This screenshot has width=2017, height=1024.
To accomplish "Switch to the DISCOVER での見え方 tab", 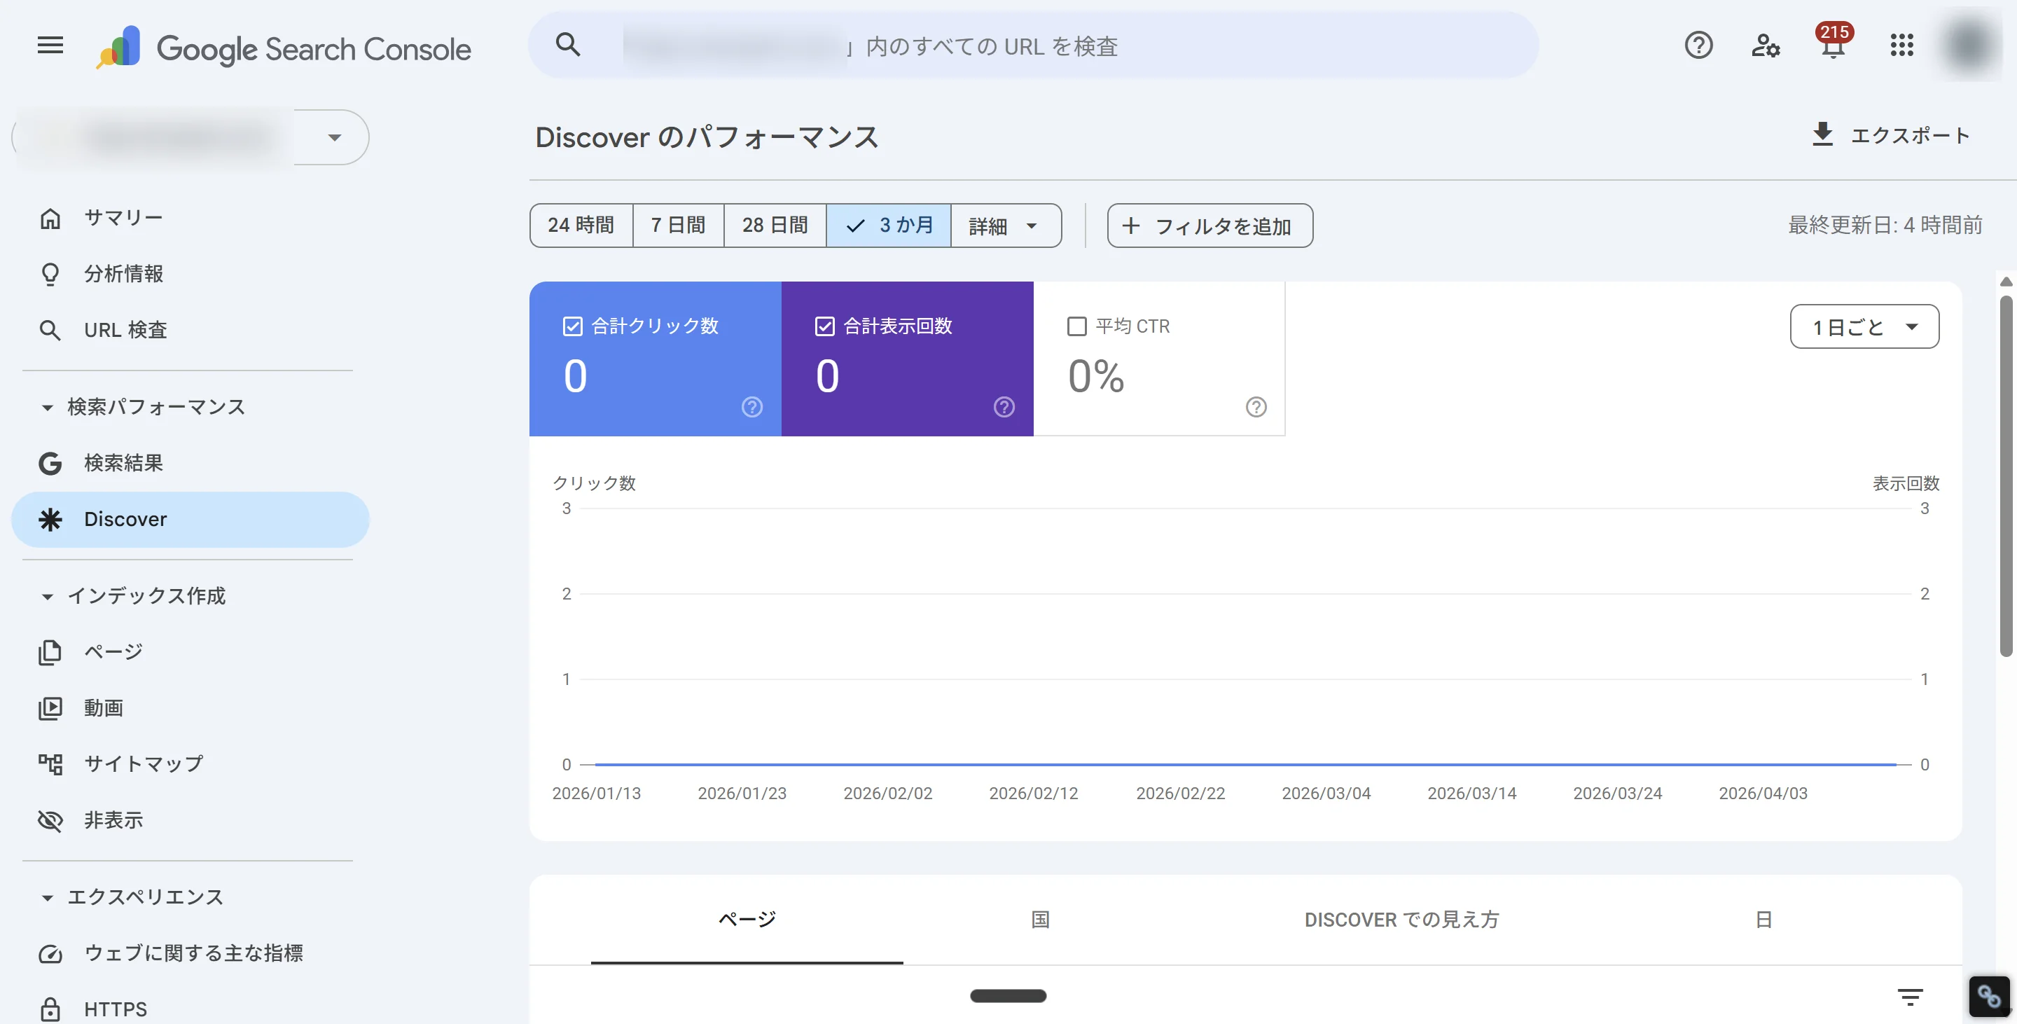I will pos(1401,920).
